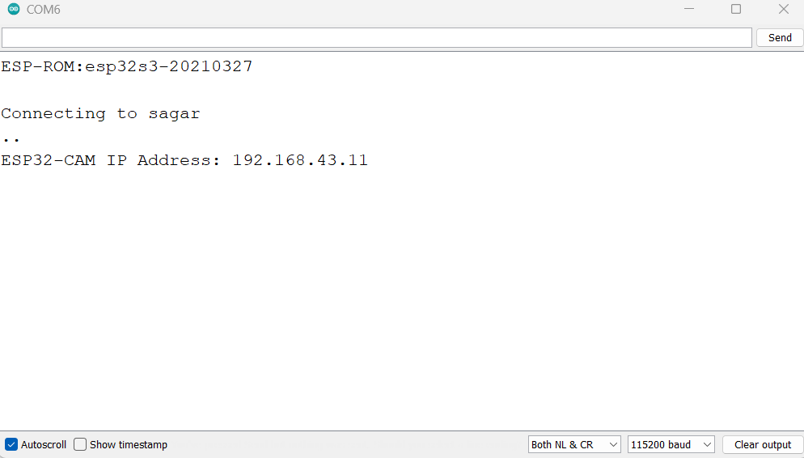This screenshot has width=804, height=458.
Task: Click the two-dot progress line in output
Action: click(x=11, y=139)
